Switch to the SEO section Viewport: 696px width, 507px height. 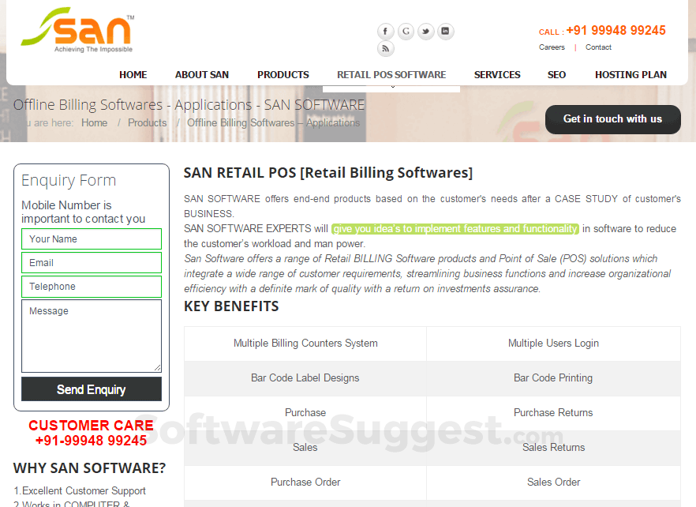point(556,74)
